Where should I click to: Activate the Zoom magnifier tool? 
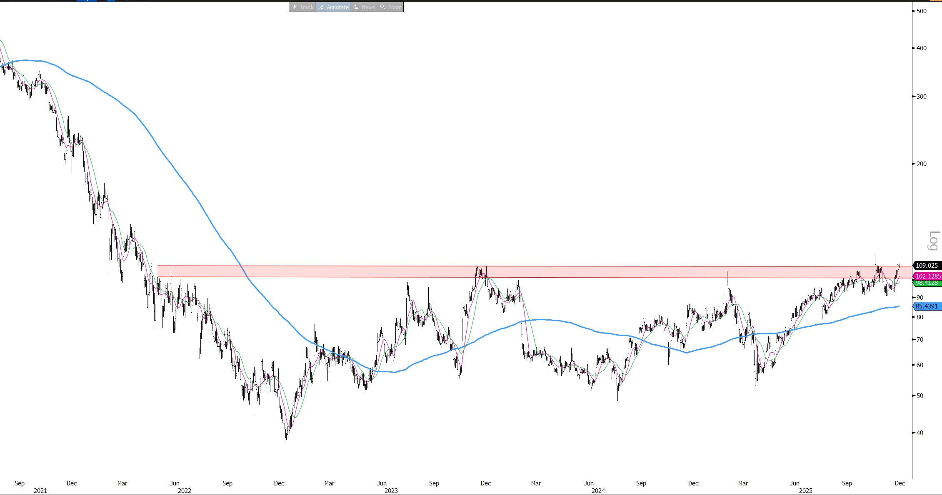pyautogui.click(x=390, y=7)
